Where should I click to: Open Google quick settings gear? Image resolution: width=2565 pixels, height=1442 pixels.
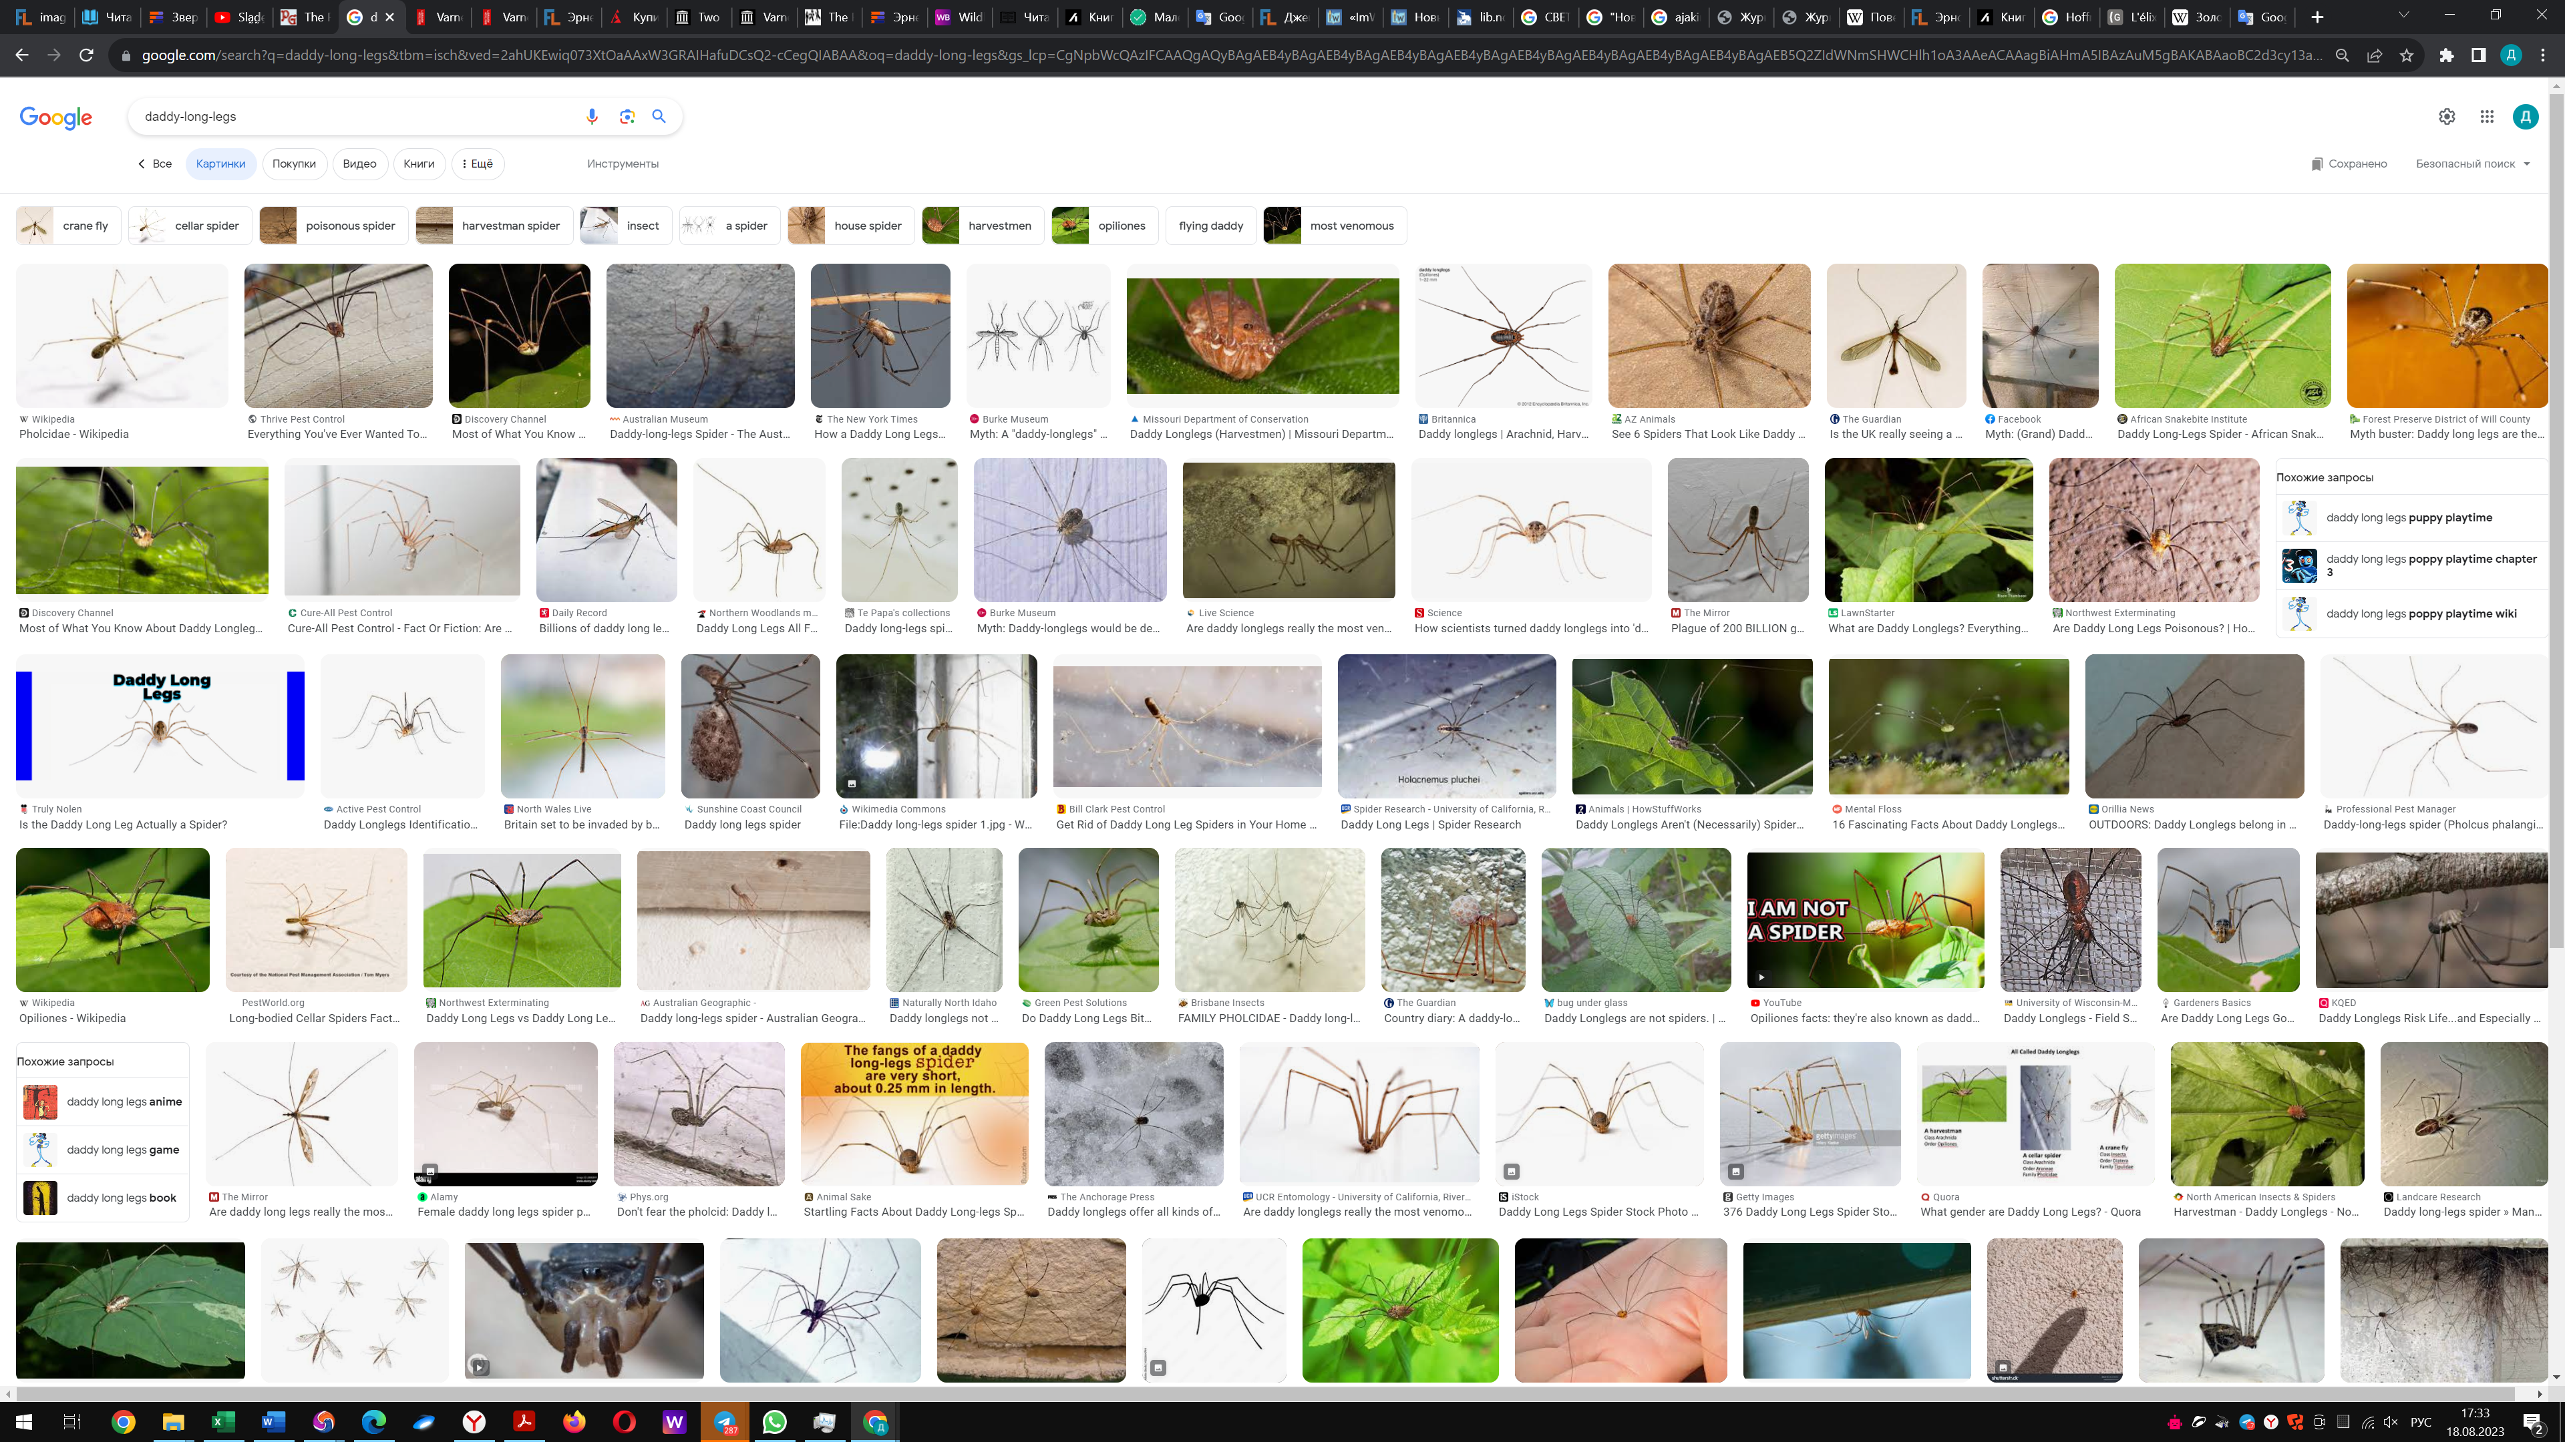tap(2447, 116)
